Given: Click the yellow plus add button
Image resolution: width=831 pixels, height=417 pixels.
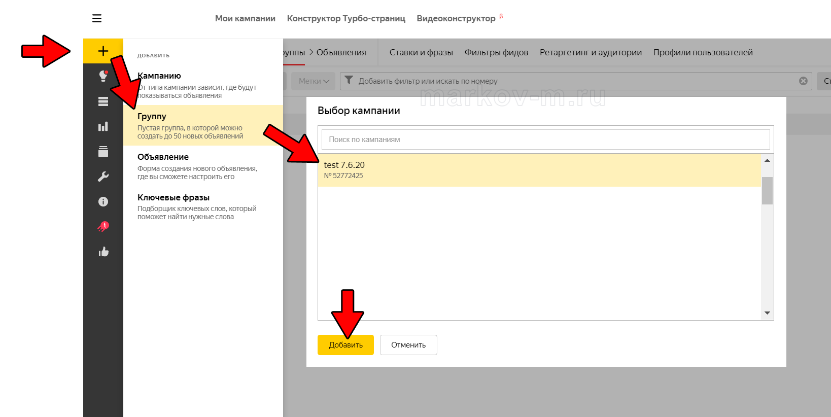Looking at the screenshot, I should point(103,51).
